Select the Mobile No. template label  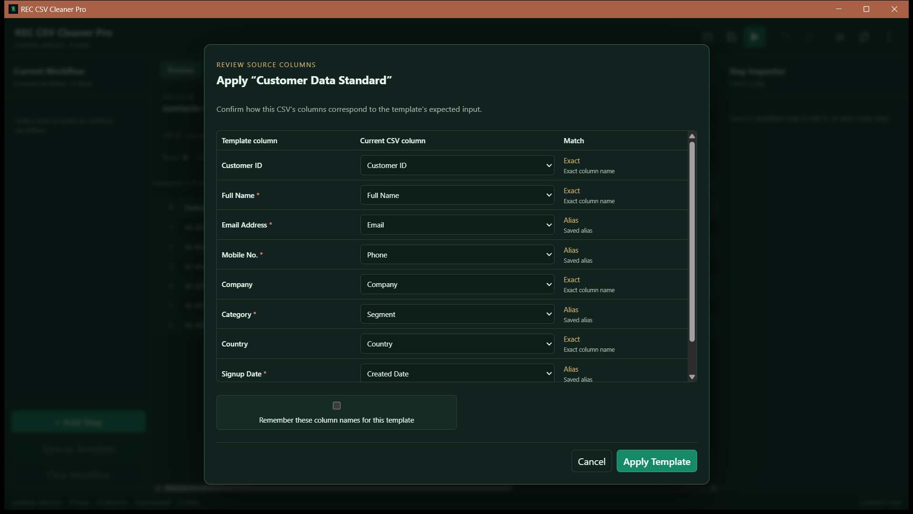[x=240, y=255]
